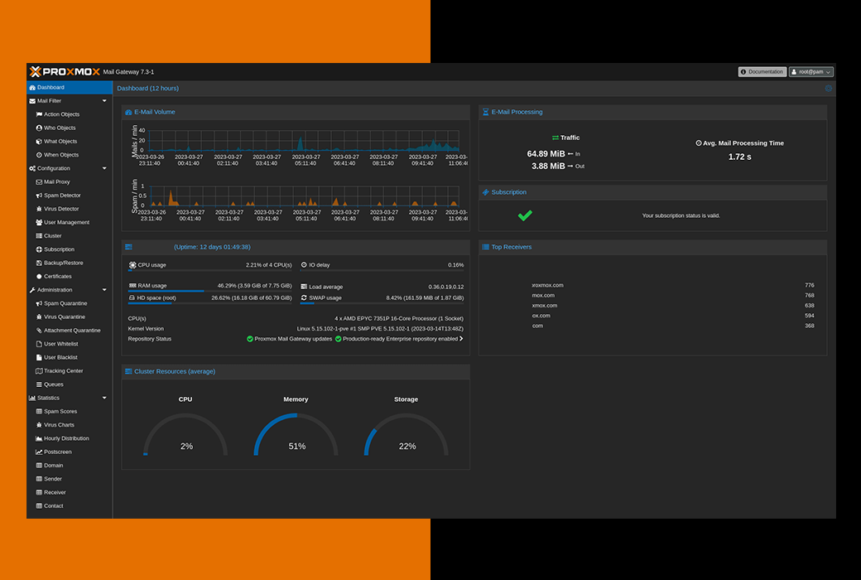Click Proxmox Mail Gateway updates status
The image size is (861, 580).
click(290, 339)
